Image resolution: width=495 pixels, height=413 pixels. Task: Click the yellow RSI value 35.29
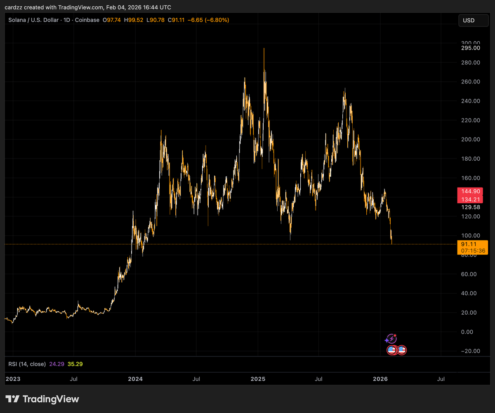[75, 364]
